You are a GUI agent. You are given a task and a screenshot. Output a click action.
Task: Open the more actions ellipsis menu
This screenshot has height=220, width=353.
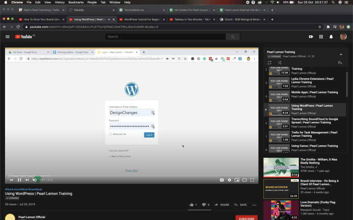(254, 205)
